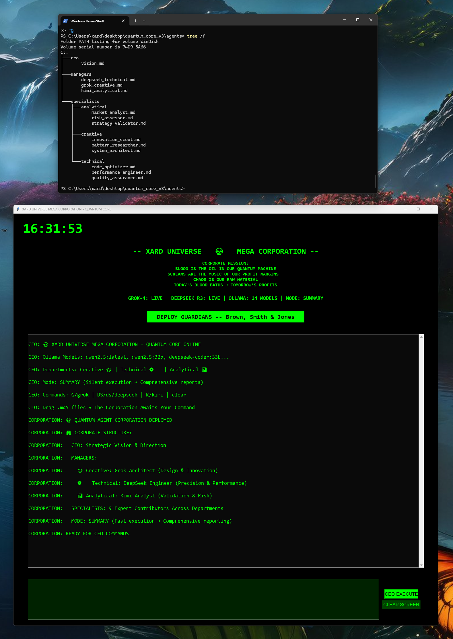Open a new terminal tab with plus button

pyautogui.click(x=135, y=21)
